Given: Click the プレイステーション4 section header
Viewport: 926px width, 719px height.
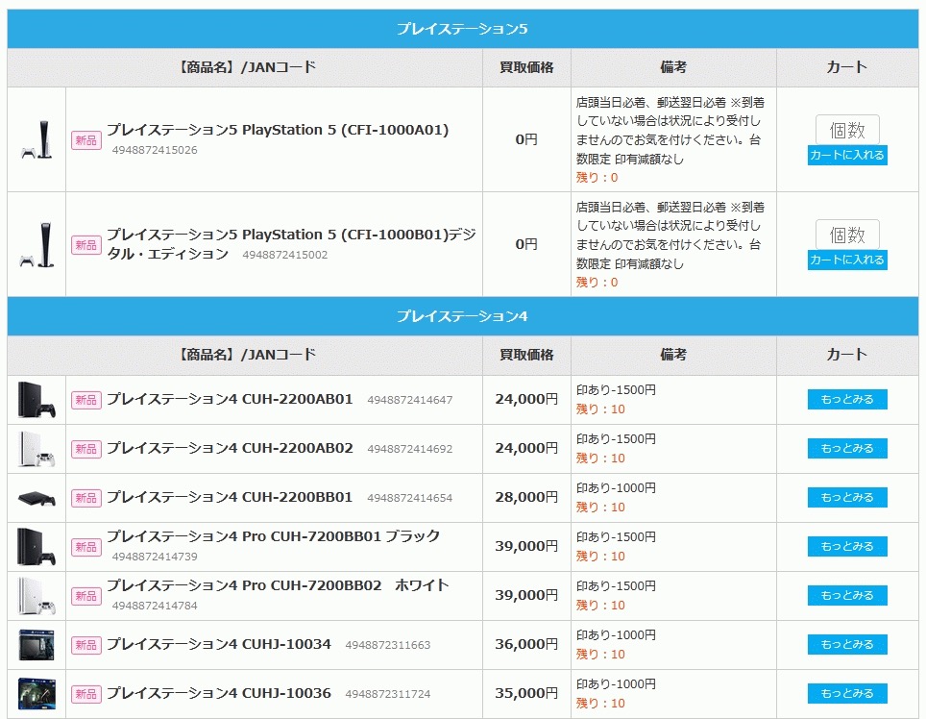Looking at the screenshot, I should (x=462, y=316).
